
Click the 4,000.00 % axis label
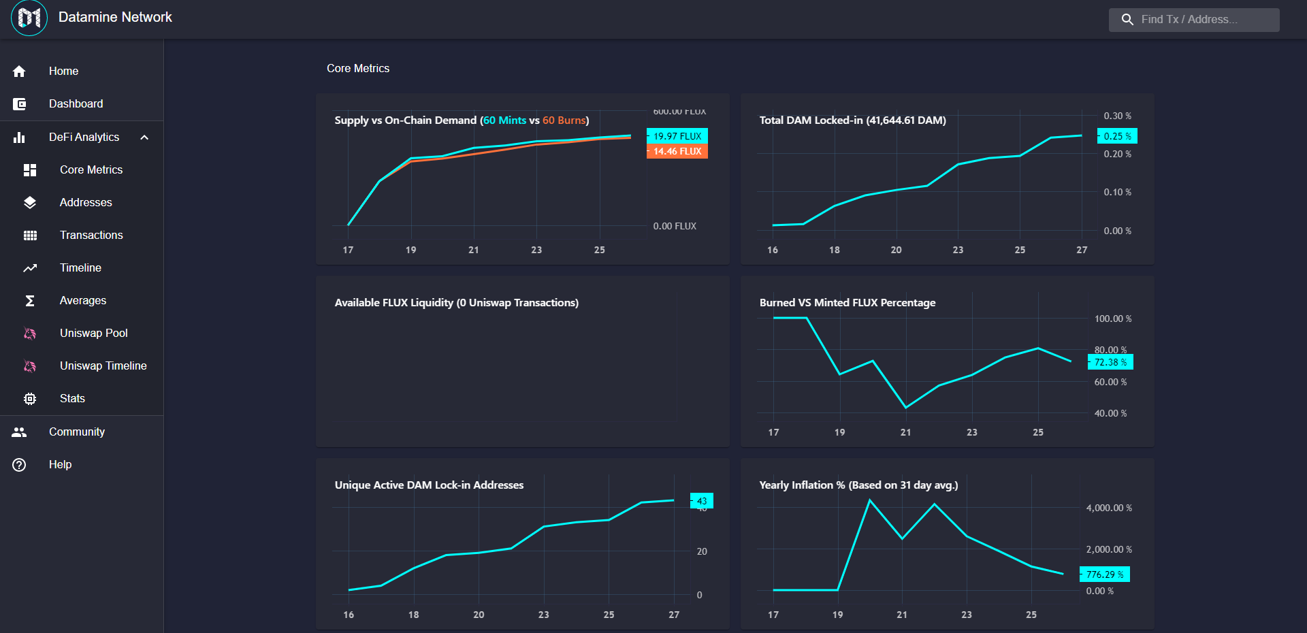click(x=1109, y=508)
